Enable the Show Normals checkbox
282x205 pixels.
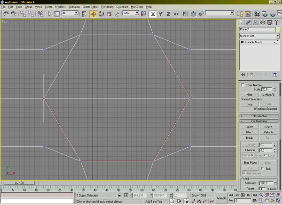pyautogui.click(x=243, y=85)
